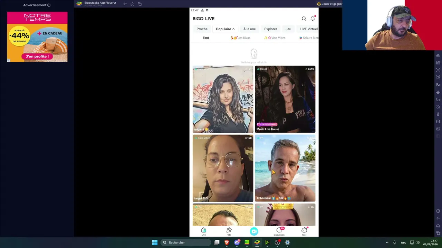Click BlueStacks top bar recent apps icon
Screen dimensions: 442x248
tap(140, 4)
